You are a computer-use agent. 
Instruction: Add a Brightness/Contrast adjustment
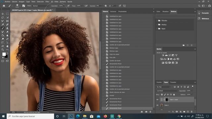(163, 55)
